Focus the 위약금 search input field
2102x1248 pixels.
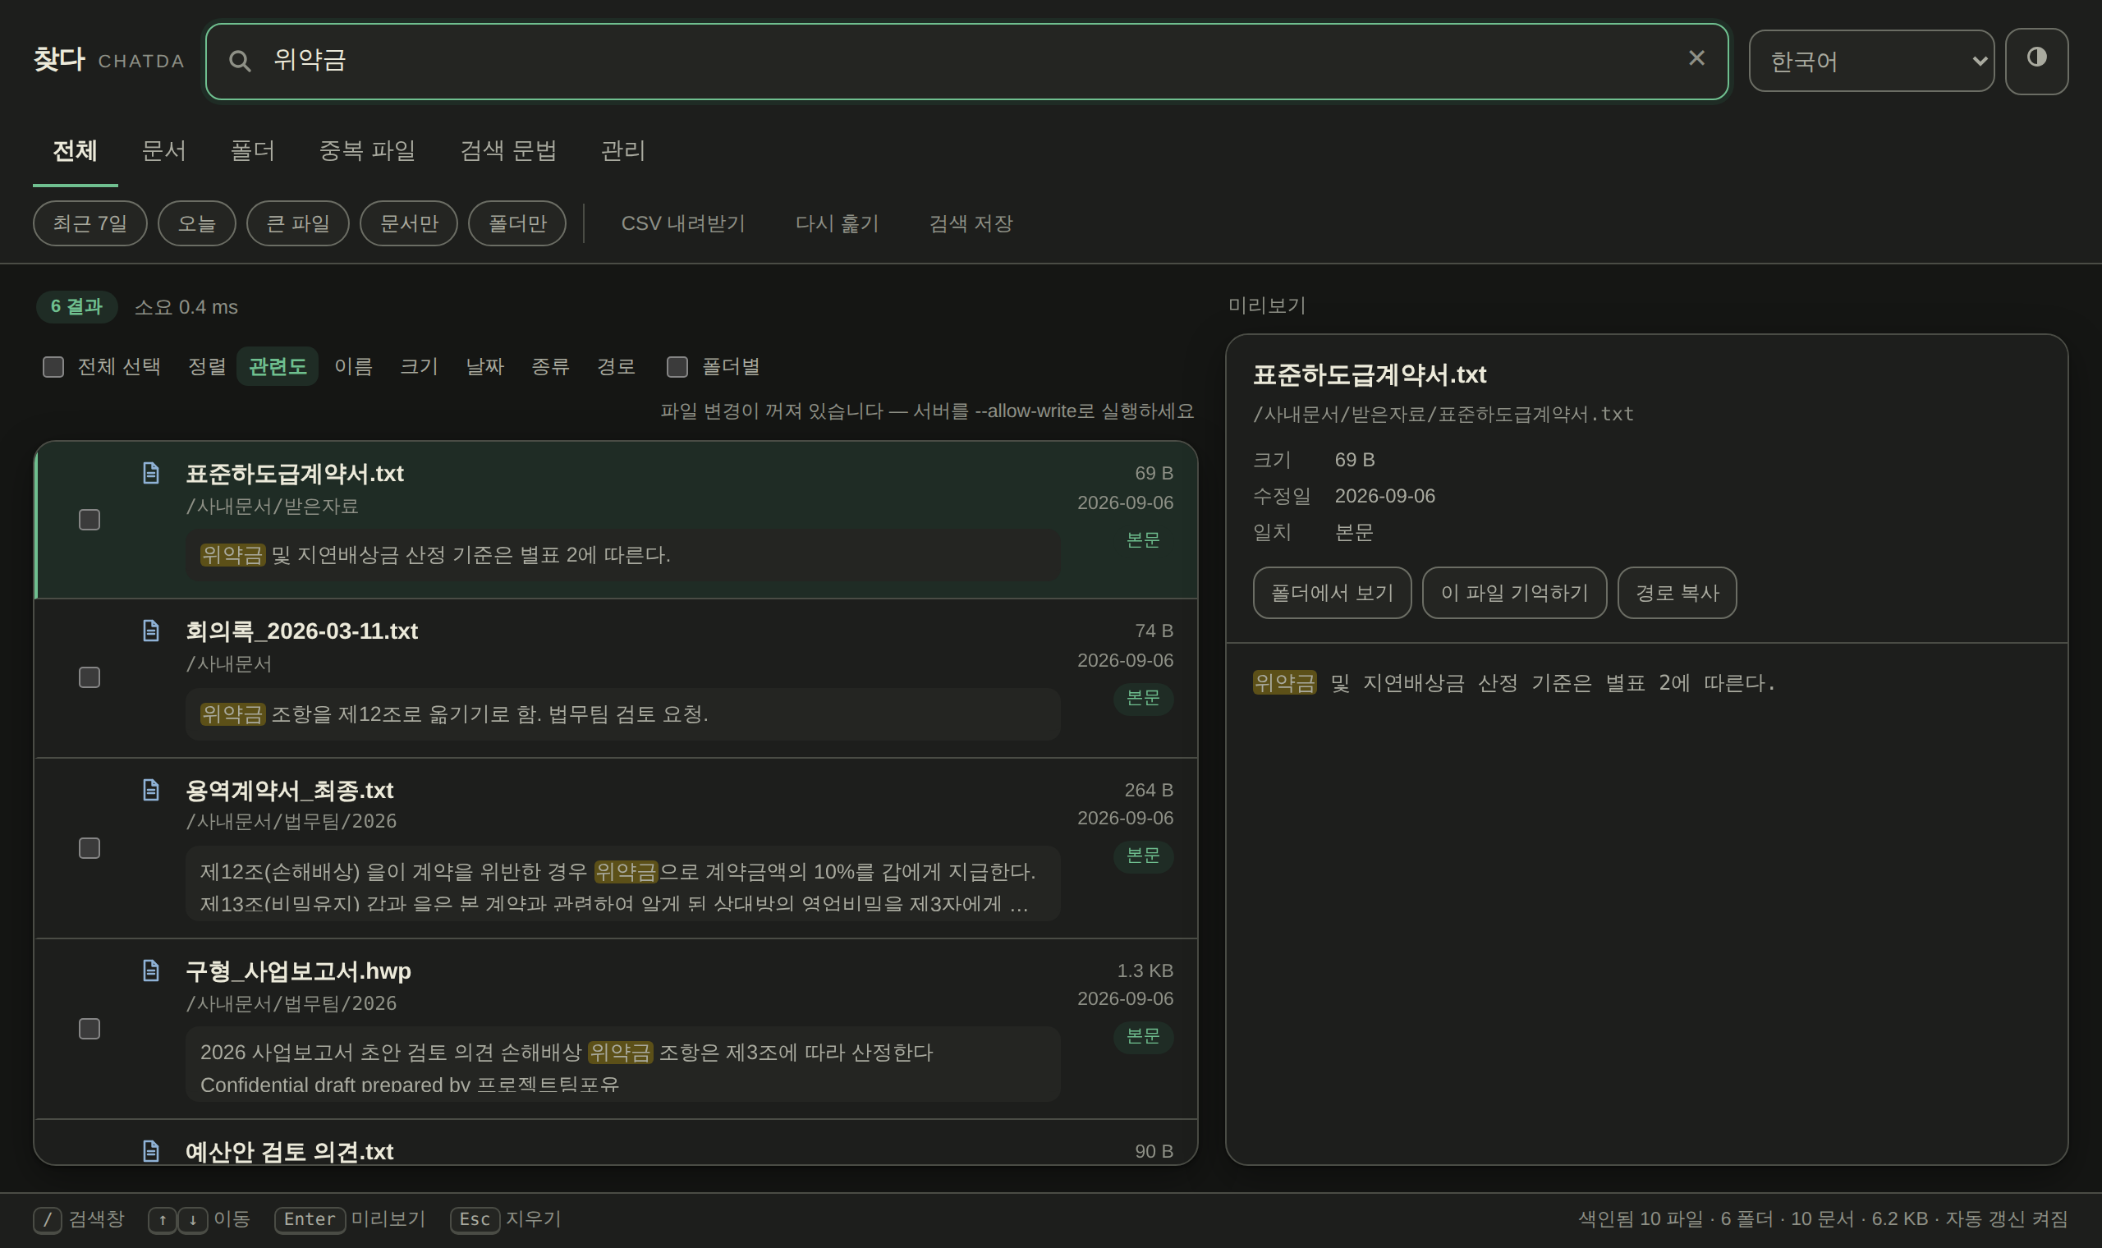pos(967,61)
